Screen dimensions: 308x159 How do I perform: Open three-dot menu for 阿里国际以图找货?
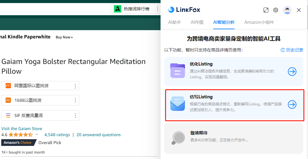pyautogui.click(x=75, y=86)
